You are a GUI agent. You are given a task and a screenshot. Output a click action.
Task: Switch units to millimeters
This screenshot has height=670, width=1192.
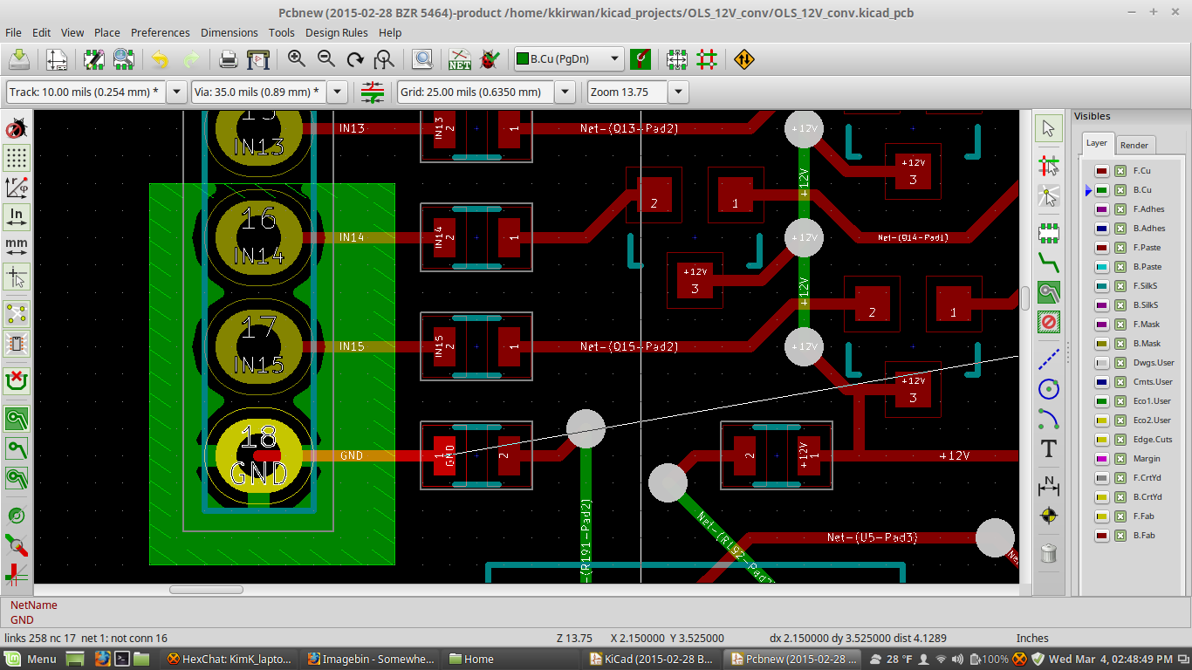point(16,247)
